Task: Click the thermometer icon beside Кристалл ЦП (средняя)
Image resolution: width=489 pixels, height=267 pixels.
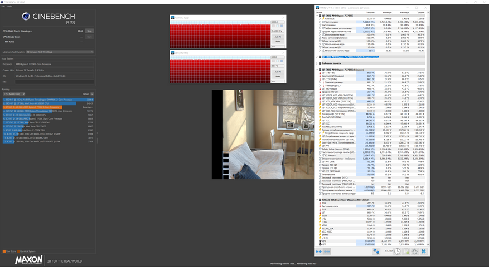Action: 320,76
